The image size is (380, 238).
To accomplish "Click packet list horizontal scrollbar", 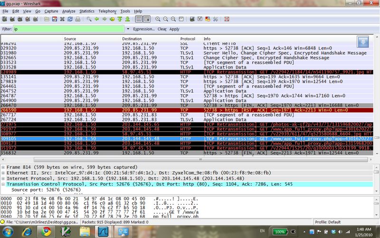I will pyautogui.click(x=200, y=159).
